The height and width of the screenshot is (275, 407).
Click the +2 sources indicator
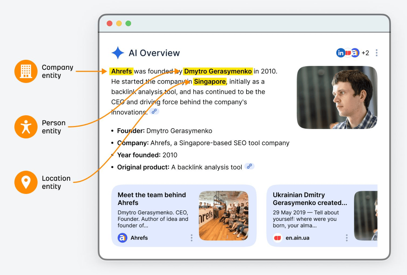click(x=365, y=53)
